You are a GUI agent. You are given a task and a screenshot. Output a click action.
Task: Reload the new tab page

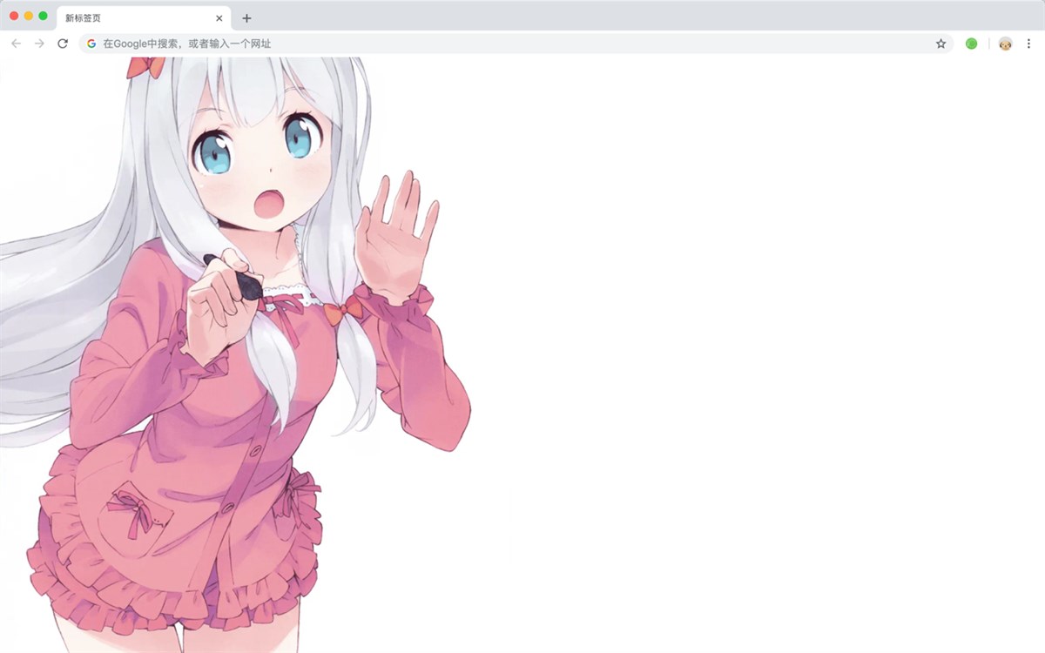pyautogui.click(x=61, y=43)
